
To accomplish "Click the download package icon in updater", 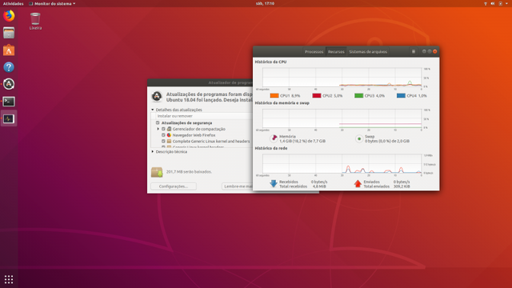I will click(157, 172).
